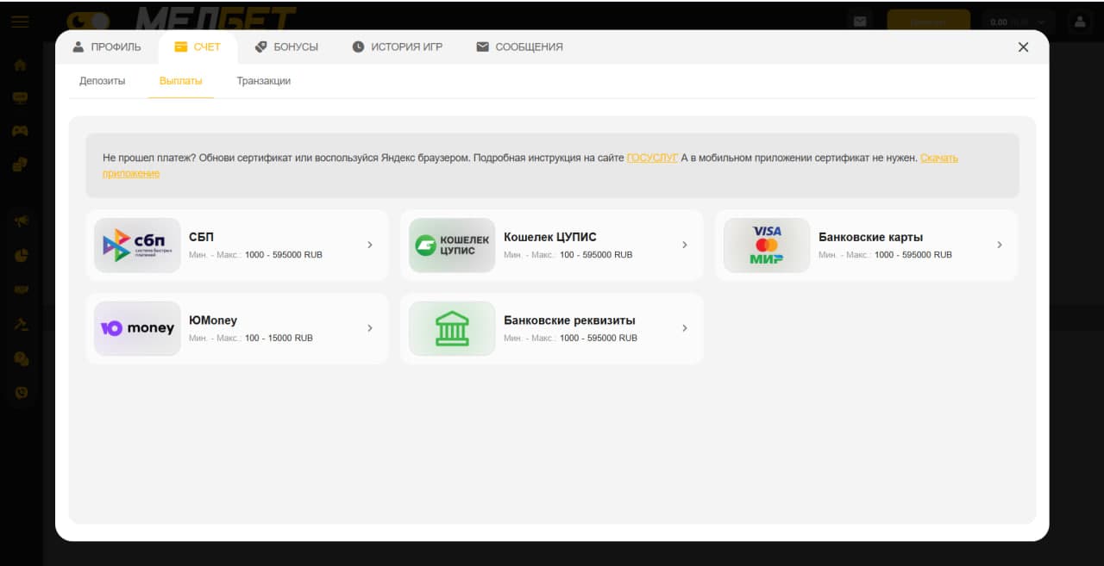Click the Банковские реквизиты title text
Image resolution: width=1104 pixels, height=566 pixels.
point(569,320)
